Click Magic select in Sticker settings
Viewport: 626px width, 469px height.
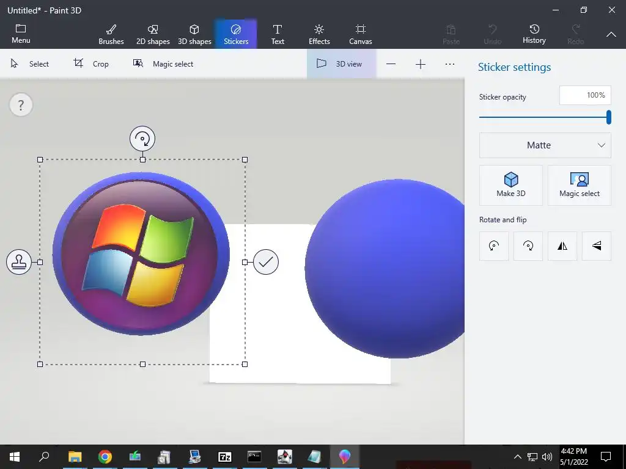pos(580,186)
